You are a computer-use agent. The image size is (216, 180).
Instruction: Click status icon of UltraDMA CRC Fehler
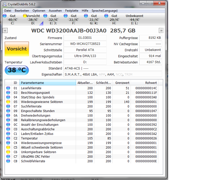tap(8, 156)
